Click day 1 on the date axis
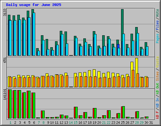 (x=10, y=123)
